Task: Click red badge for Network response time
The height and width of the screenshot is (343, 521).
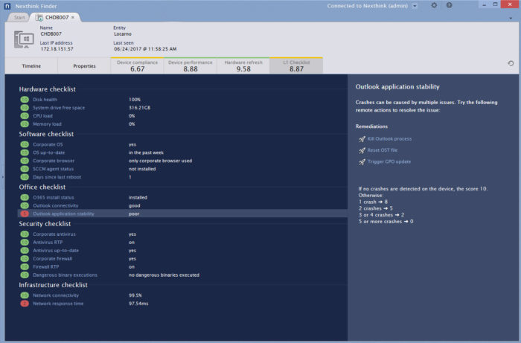Action: click(x=25, y=304)
